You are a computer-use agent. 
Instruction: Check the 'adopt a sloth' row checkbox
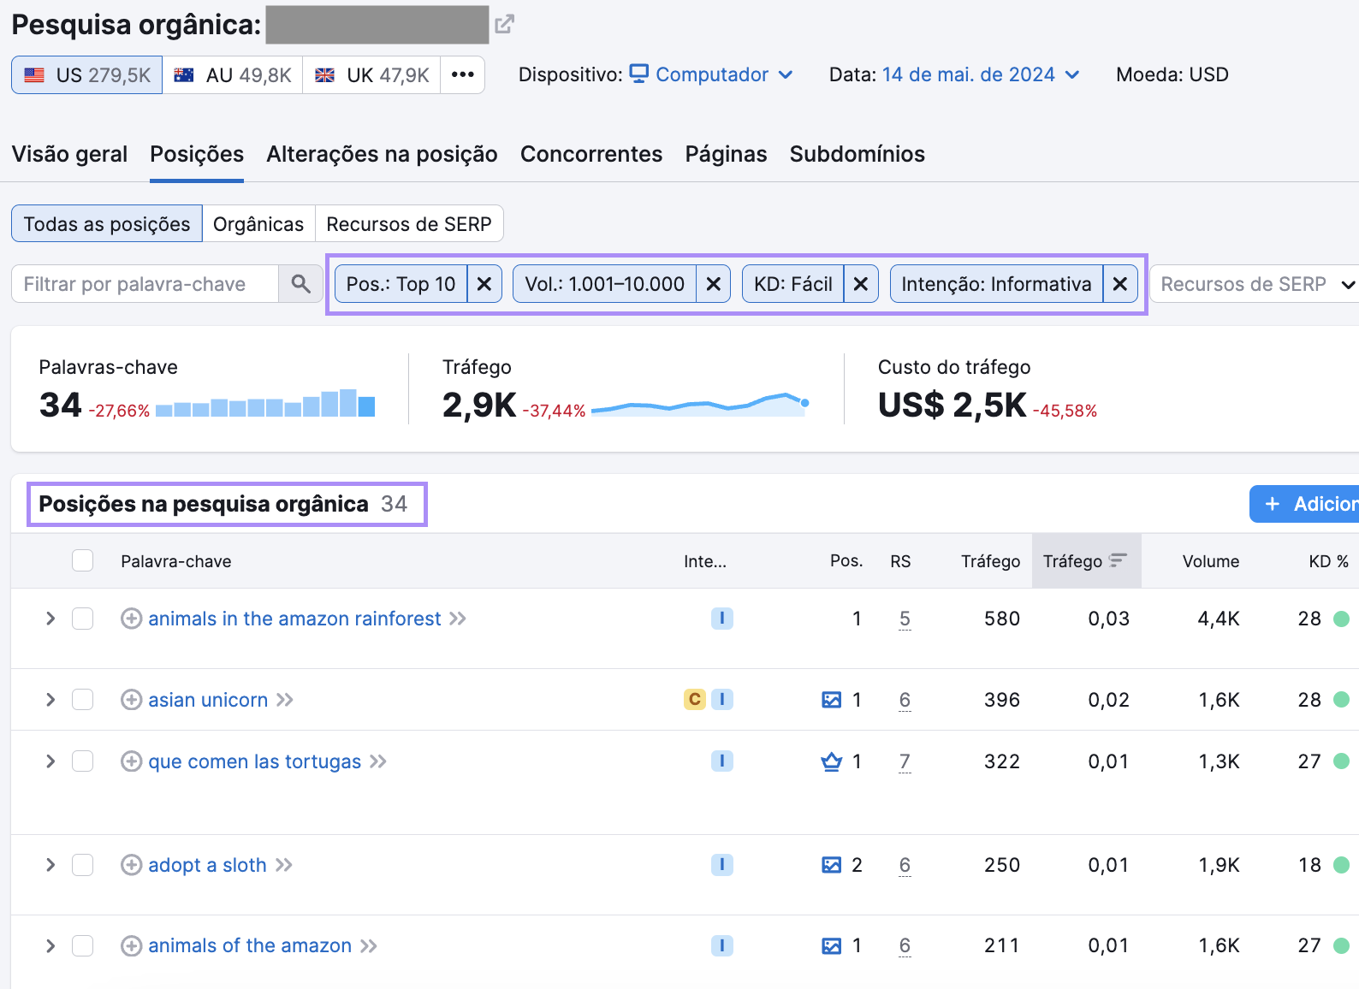point(83,865)
